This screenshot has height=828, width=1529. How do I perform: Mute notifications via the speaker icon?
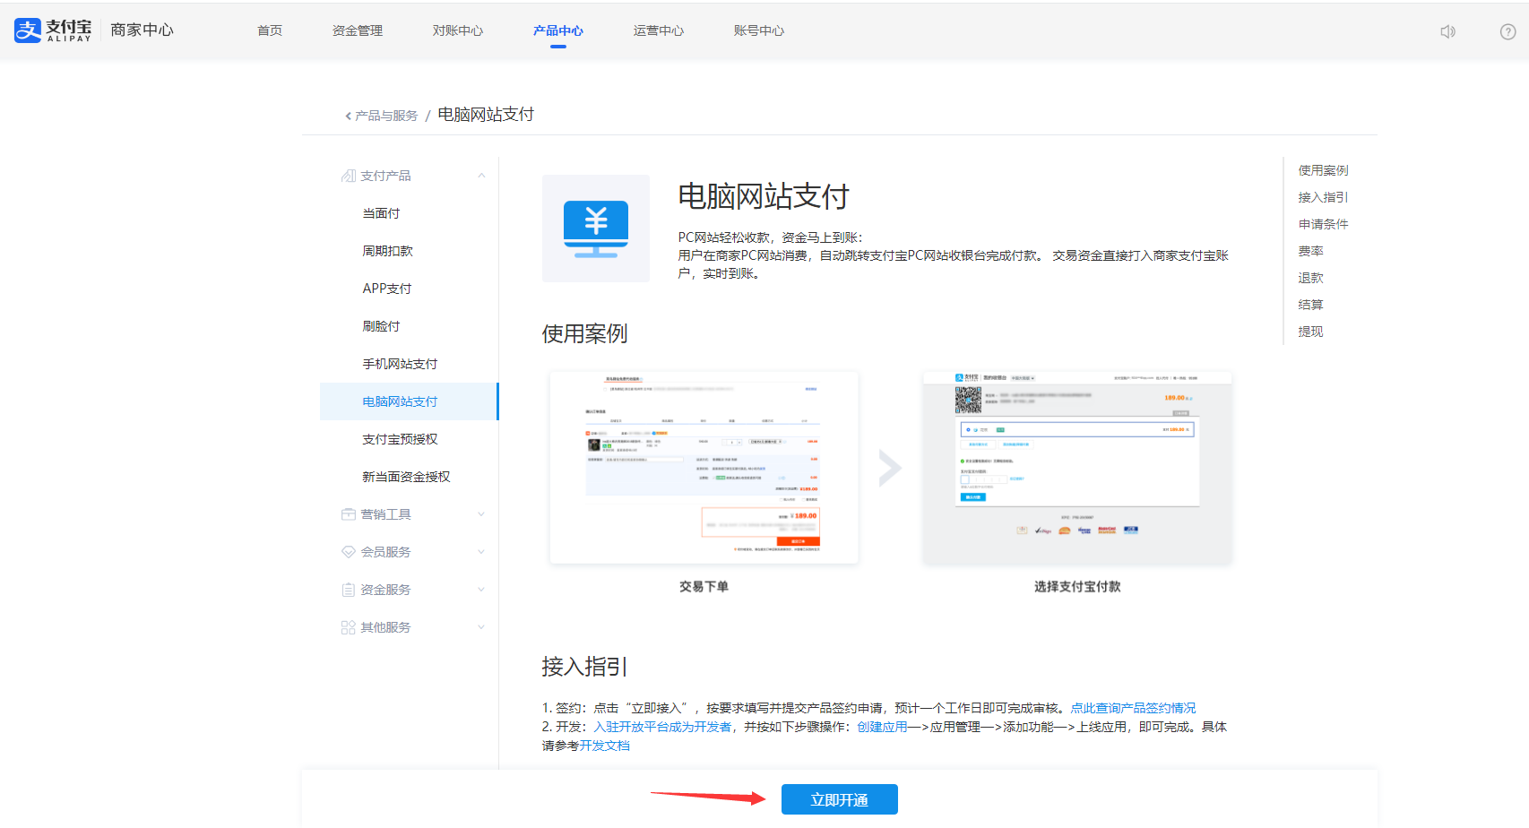click(1447, 31)
